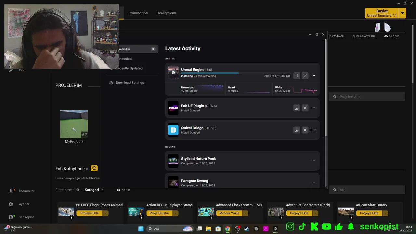Expand dropdown arrow beside Adventure Characters button
Viewport: 416px width, 234px height.
315,213
